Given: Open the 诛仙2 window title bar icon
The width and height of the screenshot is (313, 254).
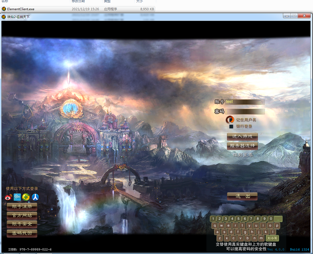Looking at the screenshot, I should coord(3,17).
